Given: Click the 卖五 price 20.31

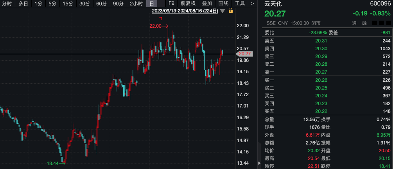Looking at the screenshot, I should point(321,40).
